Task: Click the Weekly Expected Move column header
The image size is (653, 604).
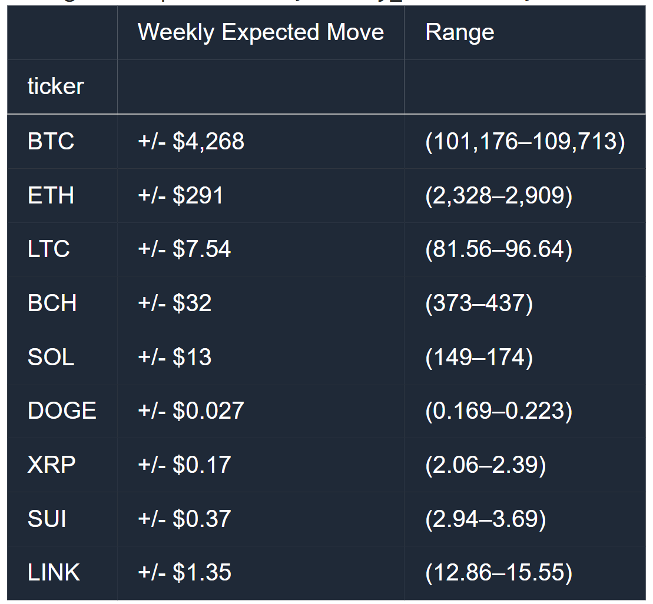Action: pyautogui.click(x=260, y=32)
